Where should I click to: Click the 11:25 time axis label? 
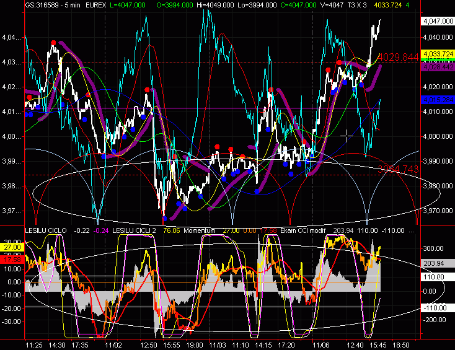[34, 346]
